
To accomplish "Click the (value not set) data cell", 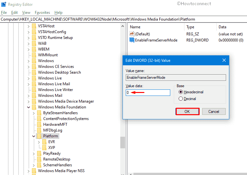I will tap(231, 34).
